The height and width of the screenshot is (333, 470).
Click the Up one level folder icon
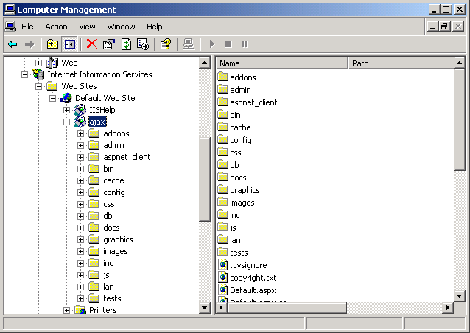[52, 44]
